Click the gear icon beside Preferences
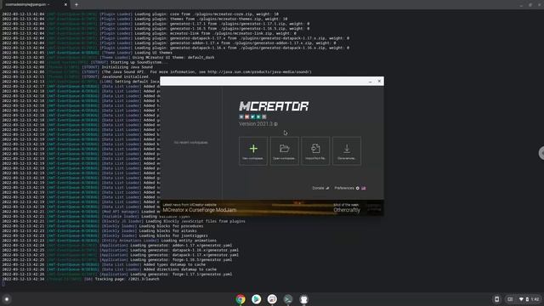This screenshot has width=544, height=306. click(358, 188)
